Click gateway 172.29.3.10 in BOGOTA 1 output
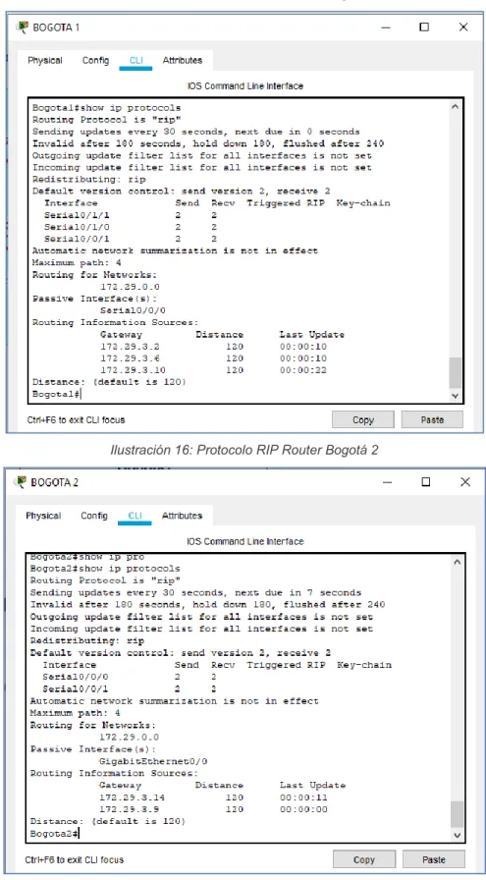The width and height of the screenshot is (486, 880). point(133,370)
